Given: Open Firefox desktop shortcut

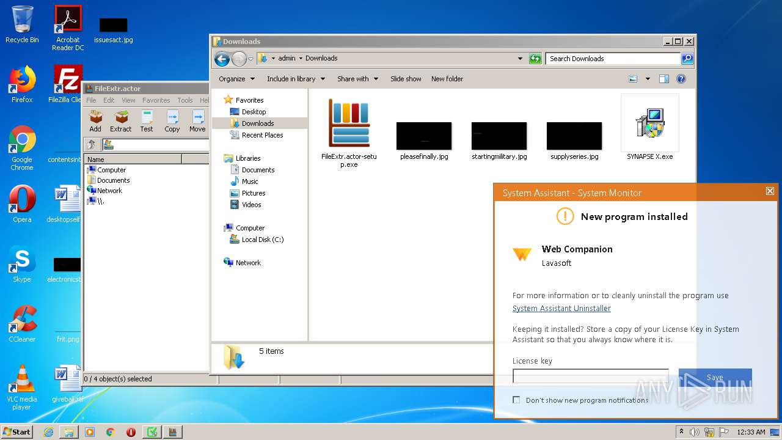Looking at the screenshot, I should point(22,84).
